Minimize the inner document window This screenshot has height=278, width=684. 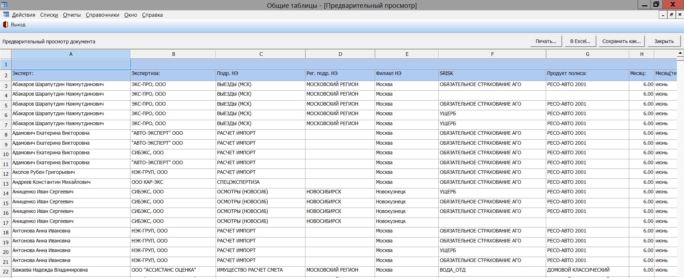click(x=663, y=15)
